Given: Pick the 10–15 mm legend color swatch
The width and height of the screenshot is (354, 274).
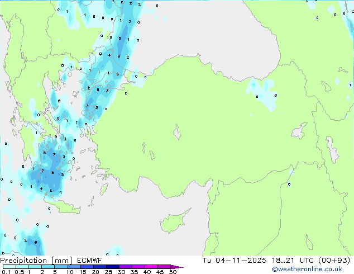Looking at the screenshot, I should 74,267.
